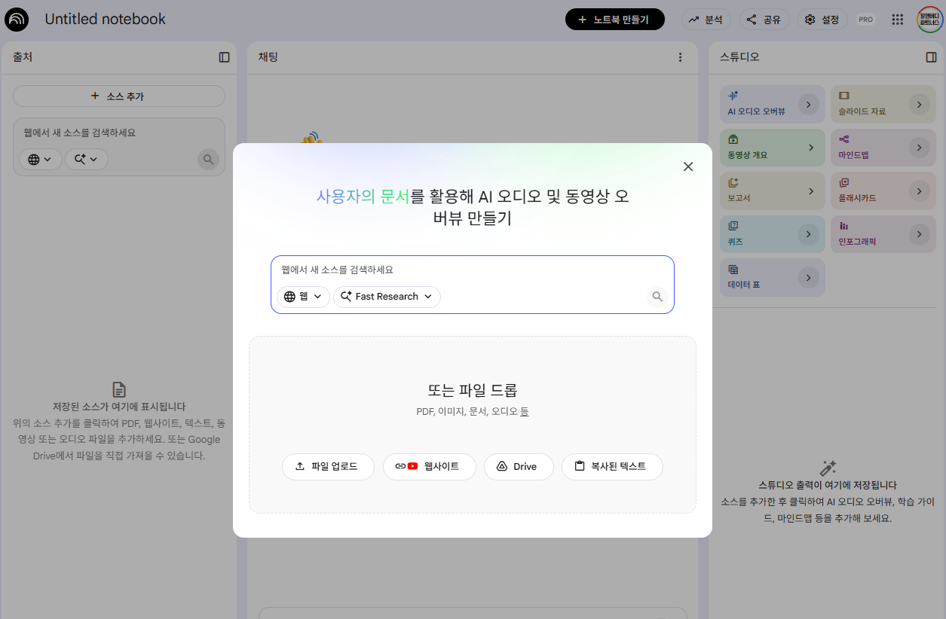Click the 동영상 개요 video icon
946x619 pixels.
click(733, 139)
